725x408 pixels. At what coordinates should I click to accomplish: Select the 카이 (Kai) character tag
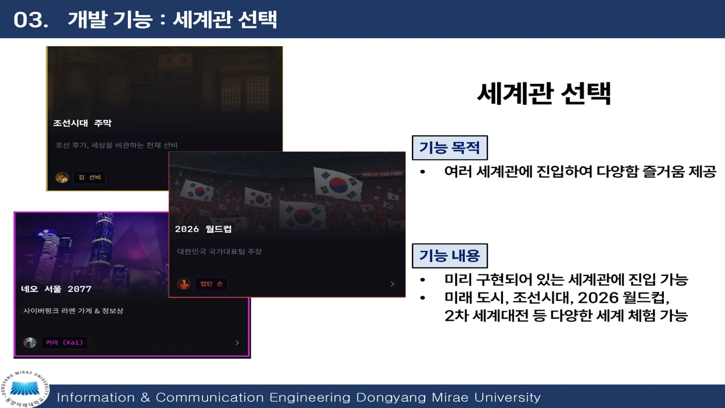pyautogui.click(x=65, y=343)
